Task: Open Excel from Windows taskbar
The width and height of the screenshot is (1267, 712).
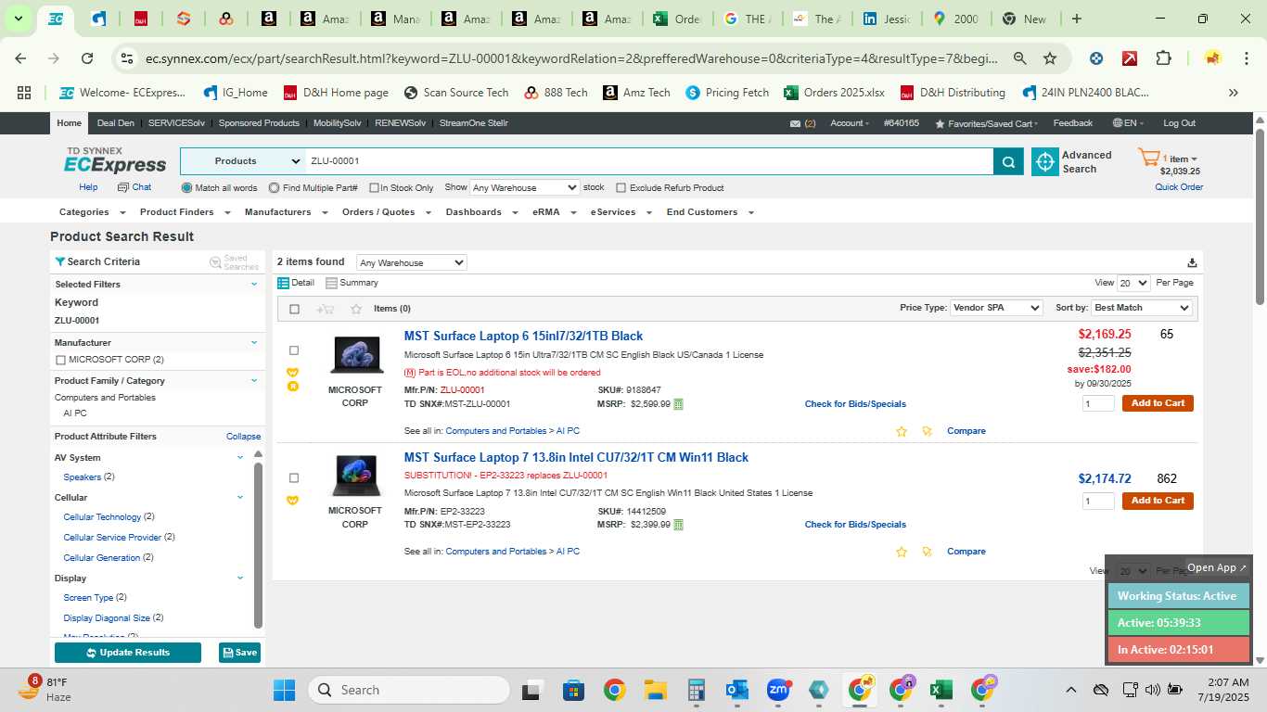Action: [x=941, y=690]
